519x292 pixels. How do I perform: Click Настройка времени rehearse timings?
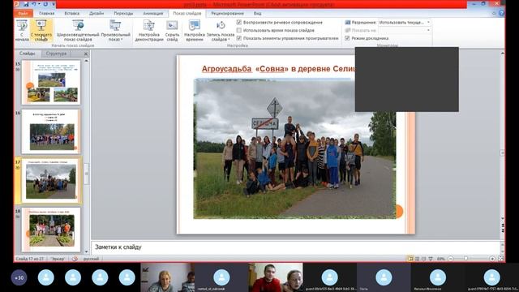point(195,31)
